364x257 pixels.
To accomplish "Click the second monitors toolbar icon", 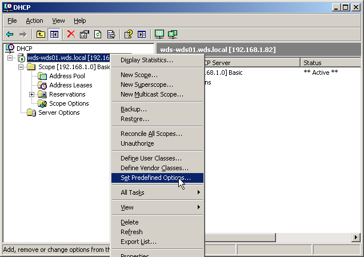I will pos(173,34).
